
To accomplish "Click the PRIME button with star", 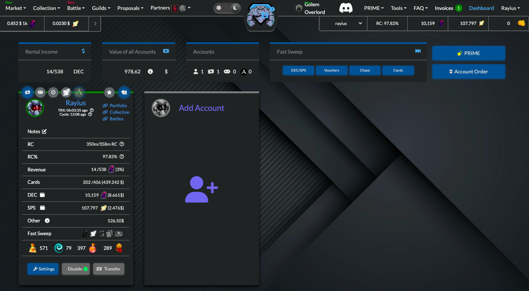I will click(469, 53).
